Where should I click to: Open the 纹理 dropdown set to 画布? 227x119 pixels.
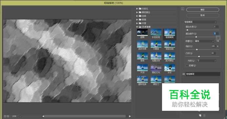(204, 41)
